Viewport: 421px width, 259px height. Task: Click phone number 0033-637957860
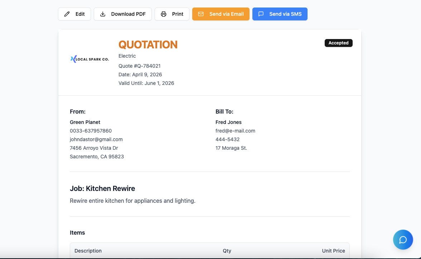91,131
